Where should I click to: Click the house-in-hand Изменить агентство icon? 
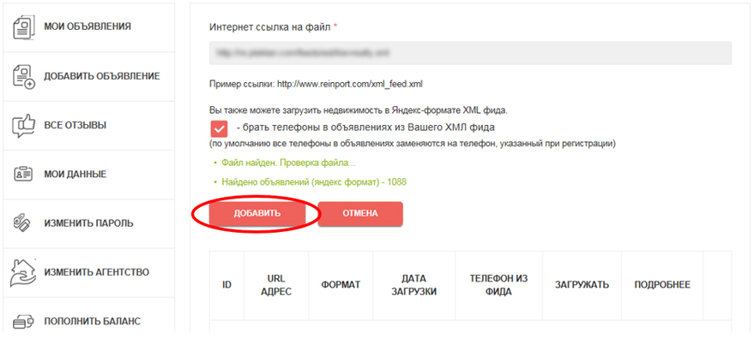23,272
